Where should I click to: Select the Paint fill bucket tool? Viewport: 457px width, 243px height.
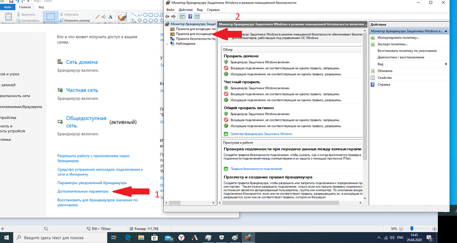104,17
